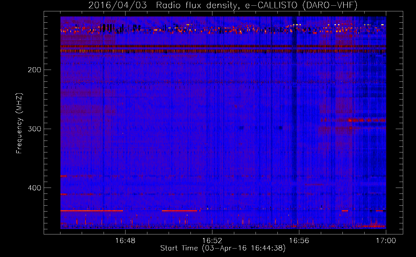The height and width of the screenshot is (257, 416).
Task: Click the 16:56 time axis label
Action: [x=299, y=241]
